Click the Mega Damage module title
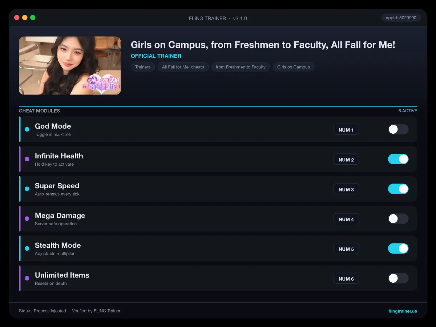Viewport: 436px width, 327px height. (60, 215)
